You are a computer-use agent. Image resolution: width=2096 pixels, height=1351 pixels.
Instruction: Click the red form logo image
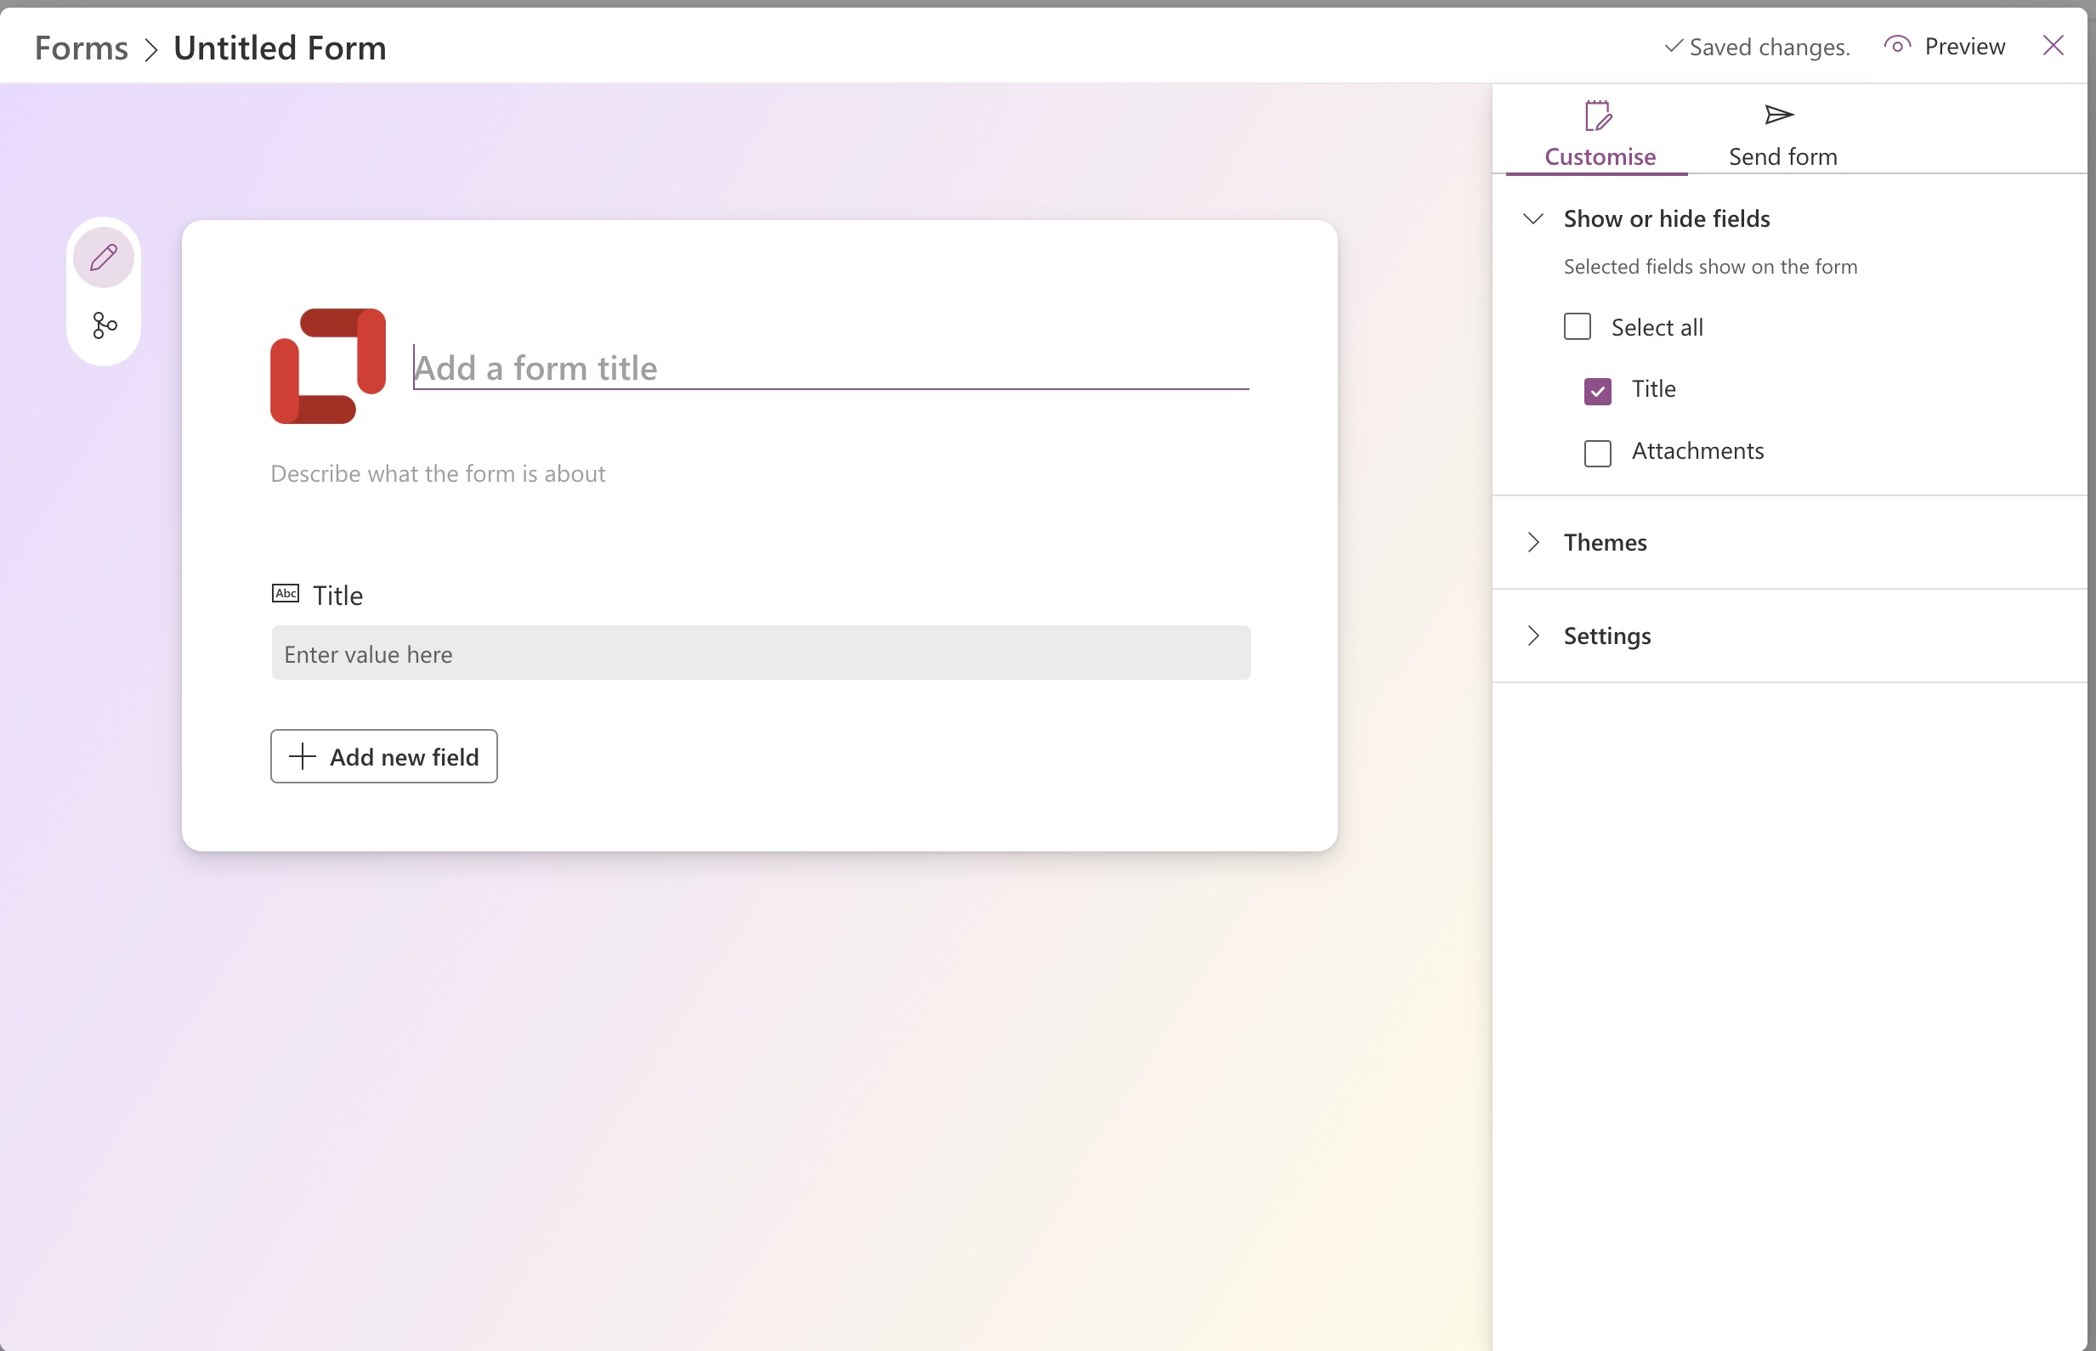327,366
